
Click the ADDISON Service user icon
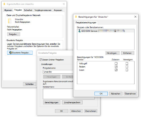click(80, 31)
